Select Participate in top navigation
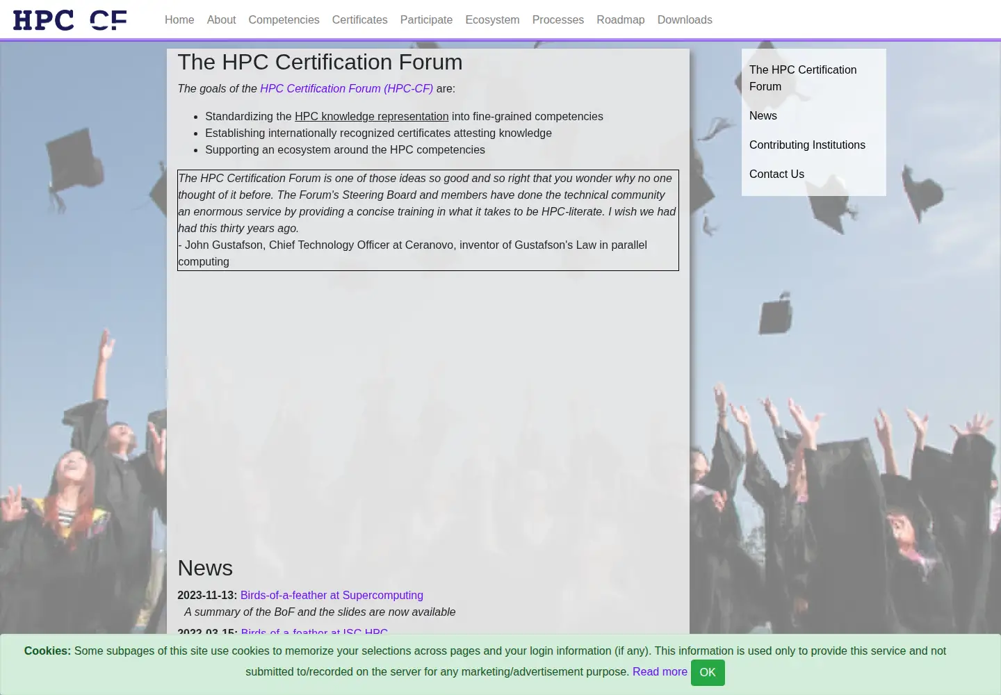1001x695 pixels. [x=426, y=20]
